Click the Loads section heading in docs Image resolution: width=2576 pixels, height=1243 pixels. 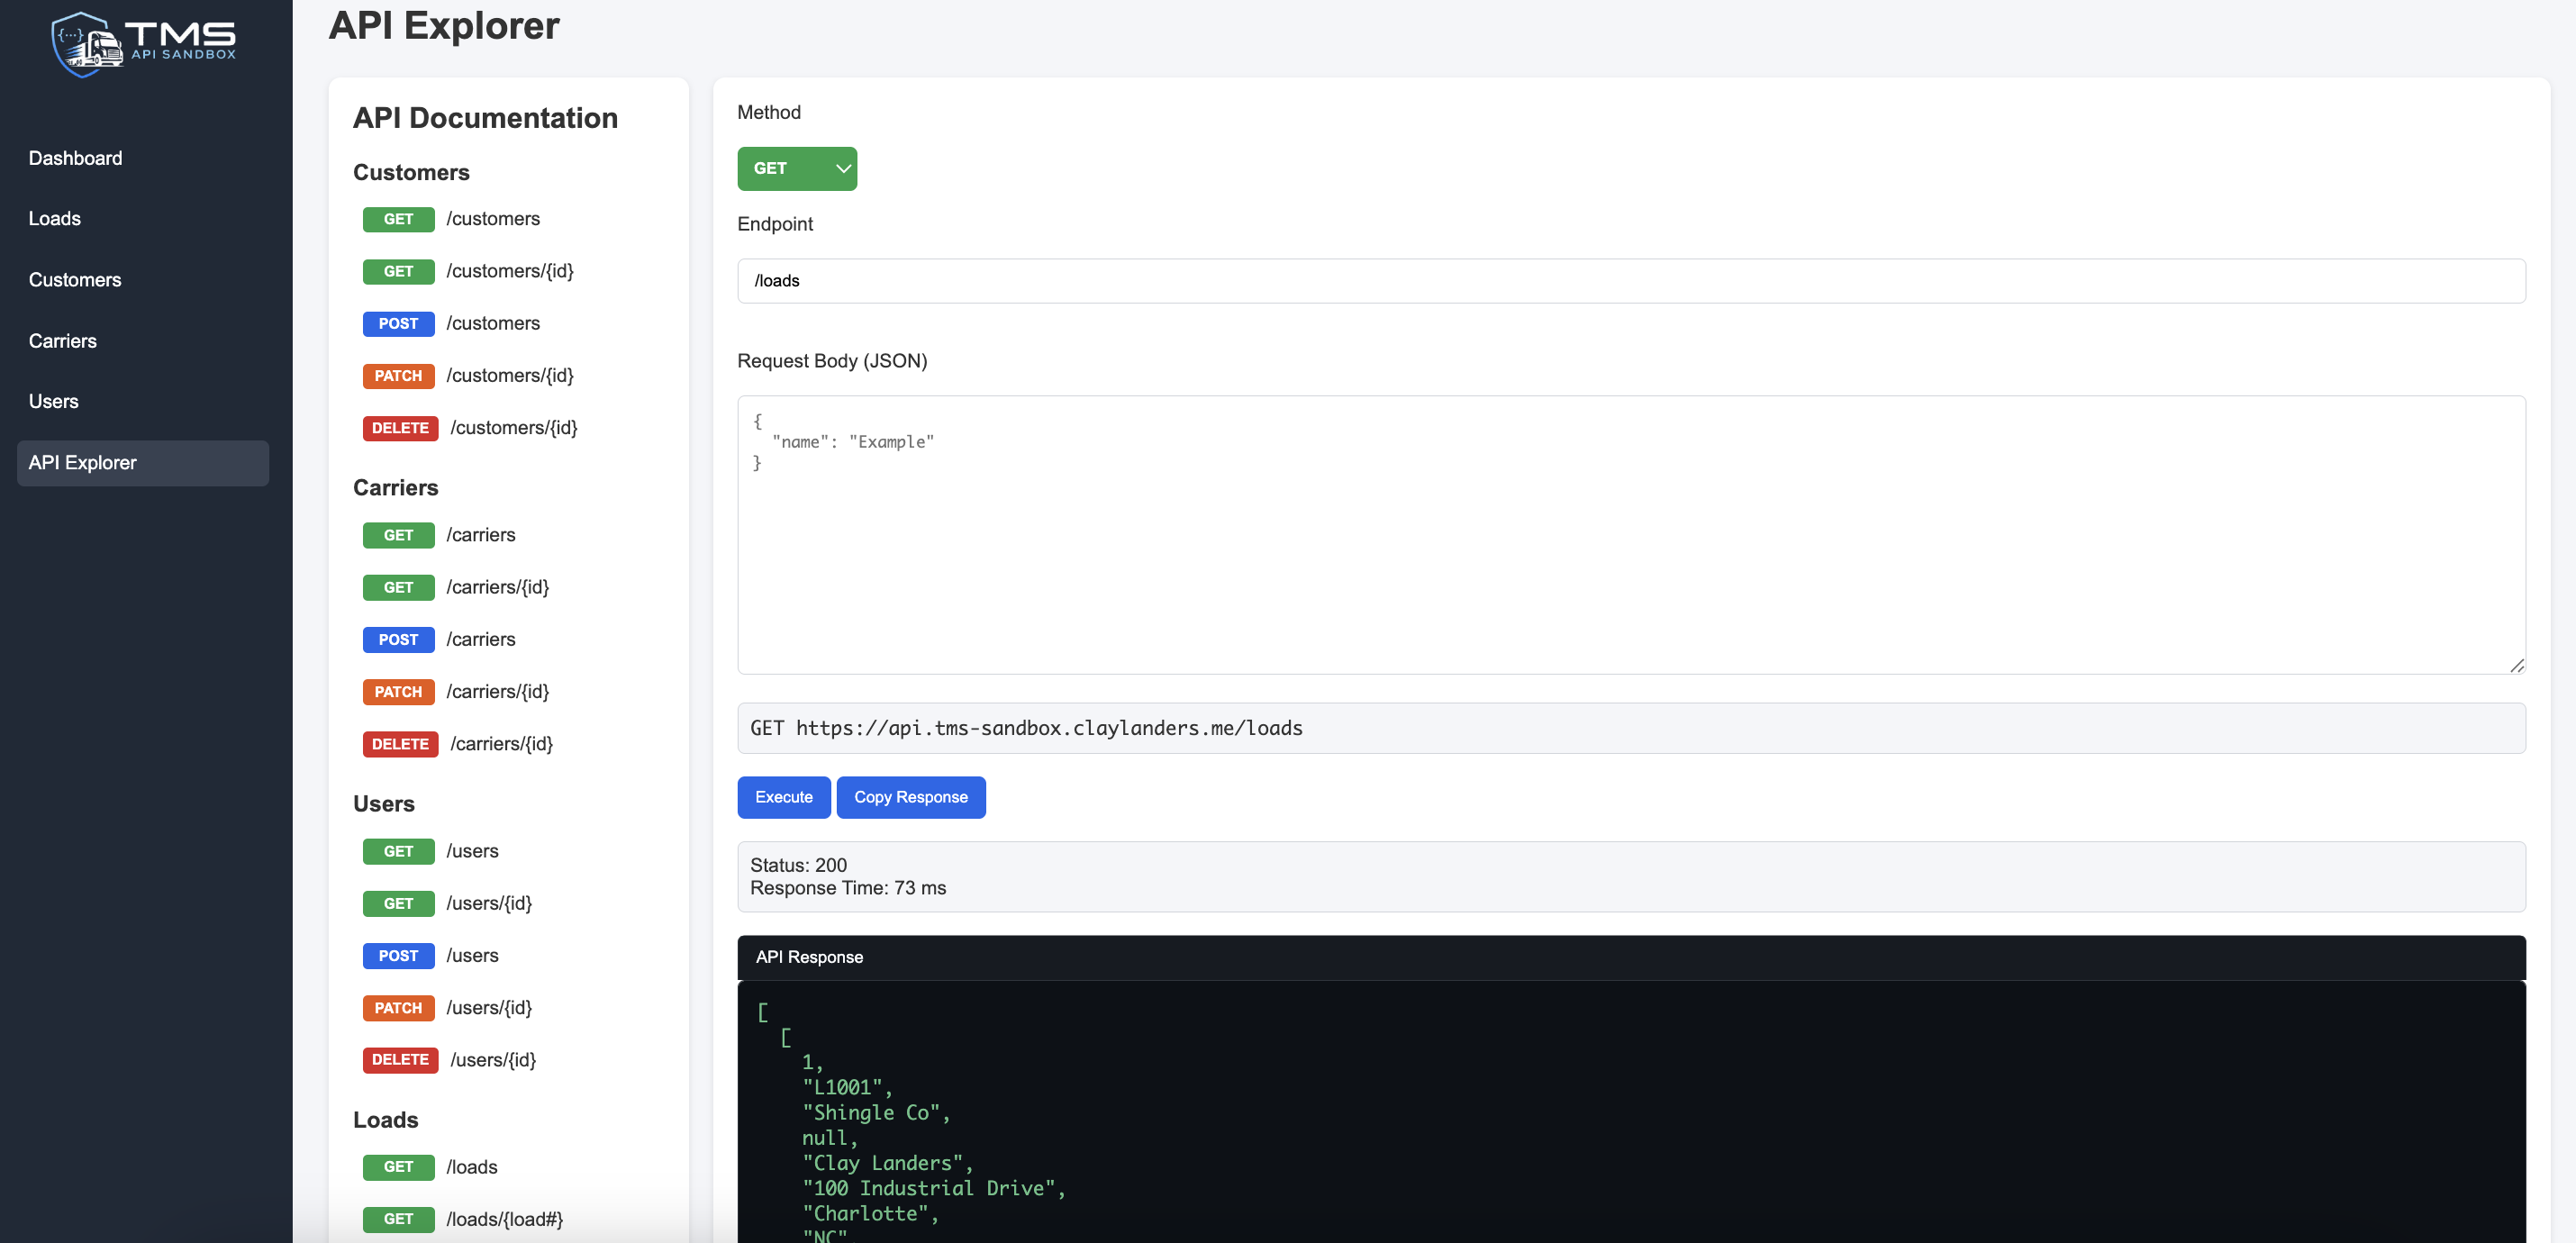coord(385,1120)
